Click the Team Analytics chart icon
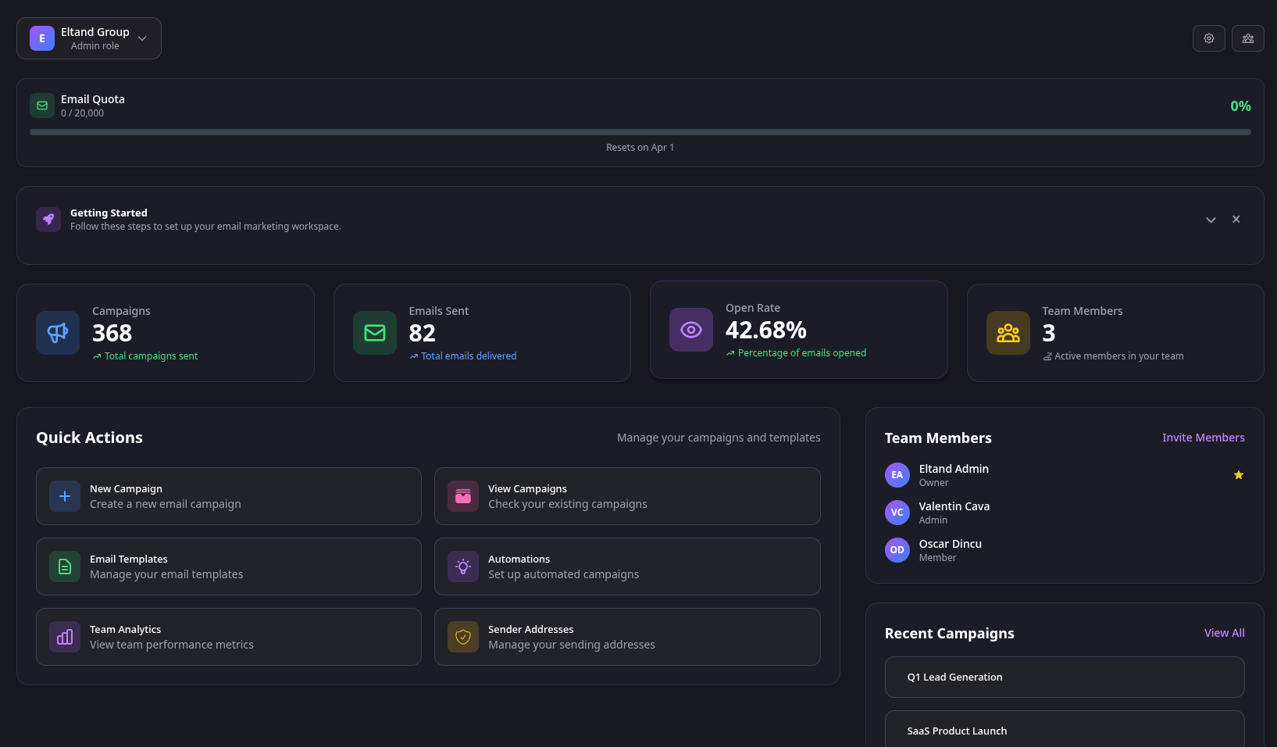 tap(64, 637)
